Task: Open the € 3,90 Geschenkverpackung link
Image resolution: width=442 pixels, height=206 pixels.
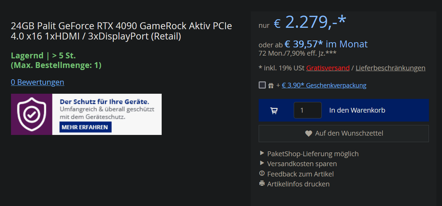Action: [324, 85]
